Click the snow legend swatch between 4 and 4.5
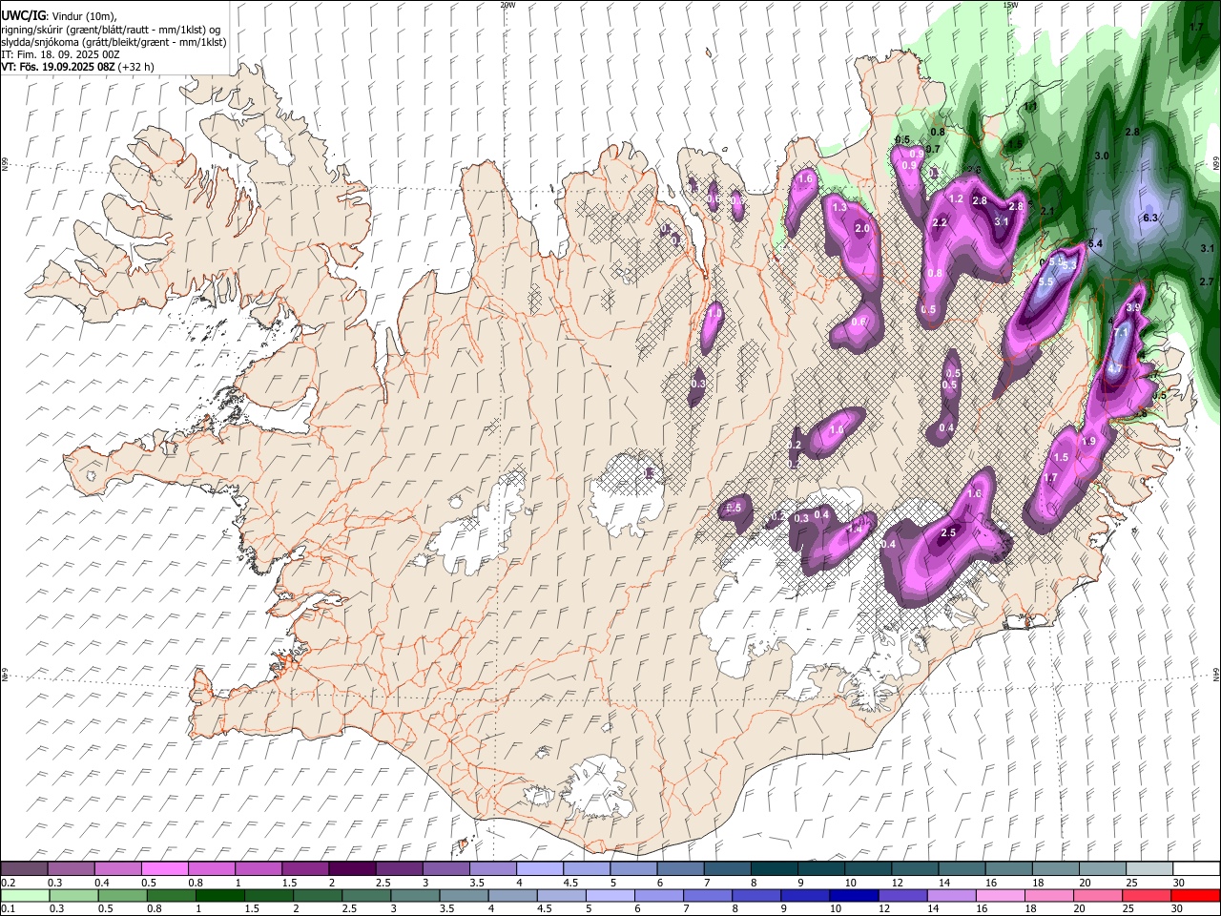1221x916 pixels. tap(540, 869)
